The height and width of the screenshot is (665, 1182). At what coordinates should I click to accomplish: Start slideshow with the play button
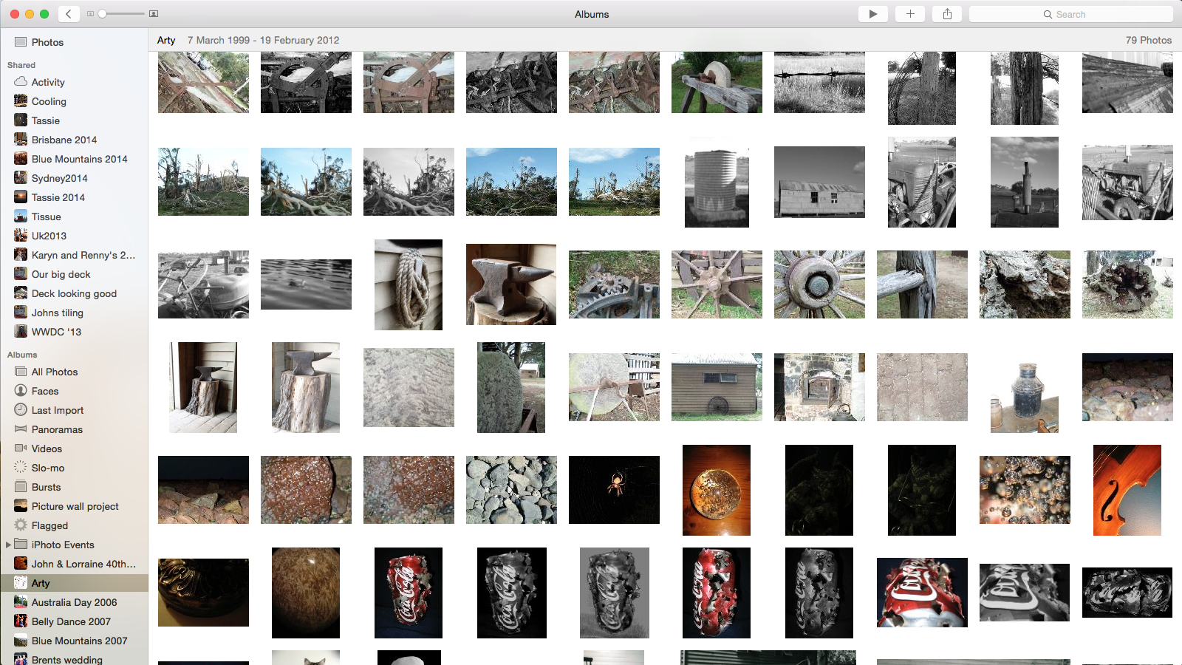coord(872,14)
